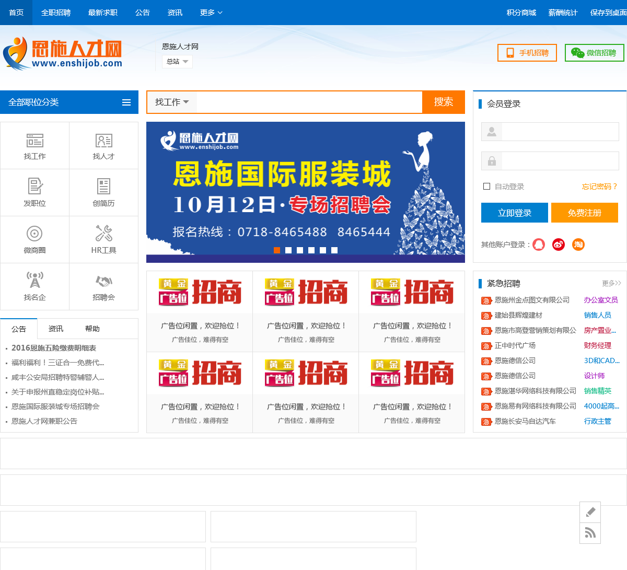This screenshot has width=627, height=570.
Task: Switch to the 资讯 tab in news panel
Action: pos(56,329)
